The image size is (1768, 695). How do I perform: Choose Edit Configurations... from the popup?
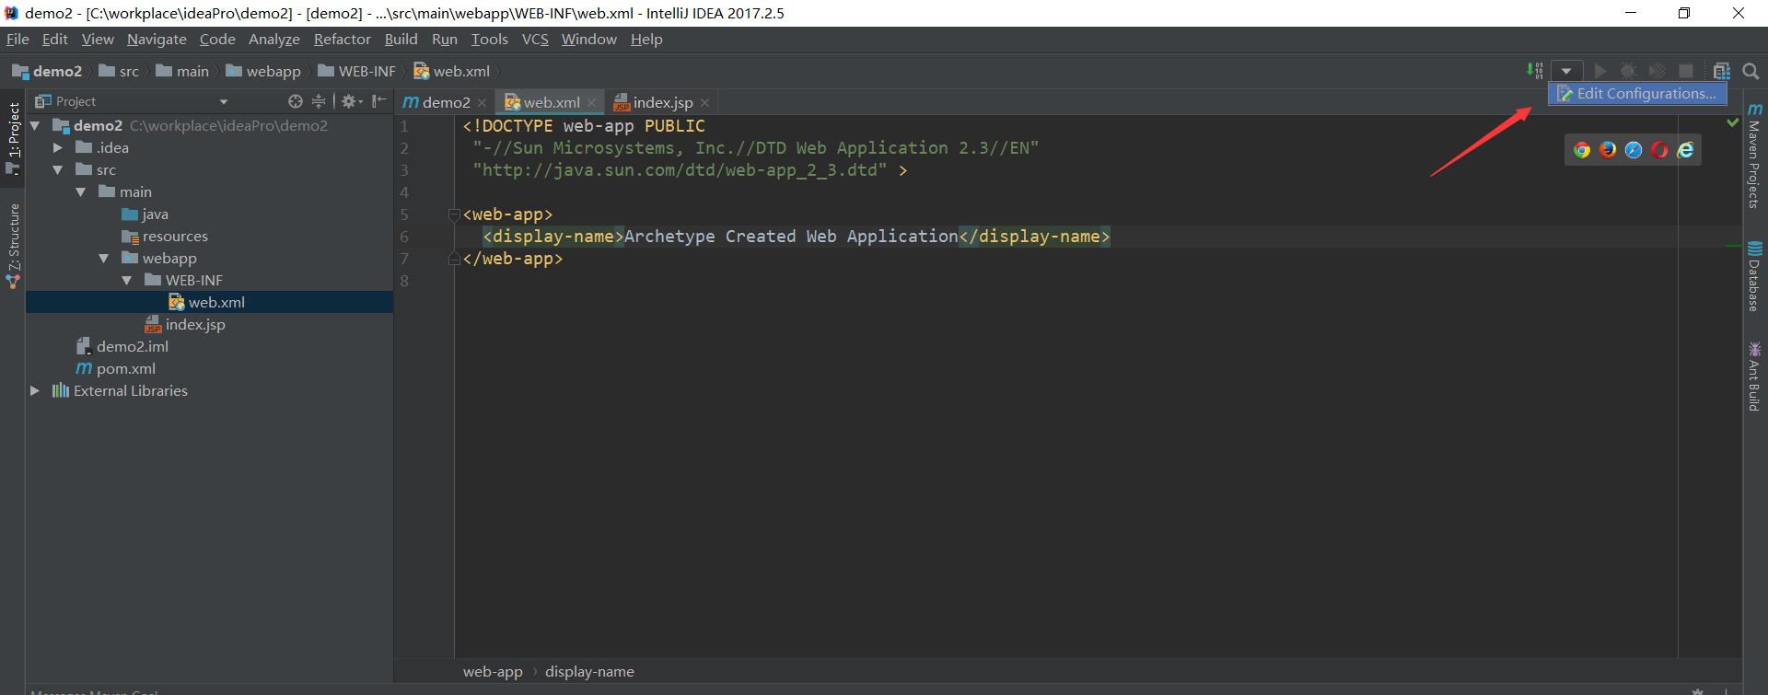pyautogui.click(x=1637, y=94)
